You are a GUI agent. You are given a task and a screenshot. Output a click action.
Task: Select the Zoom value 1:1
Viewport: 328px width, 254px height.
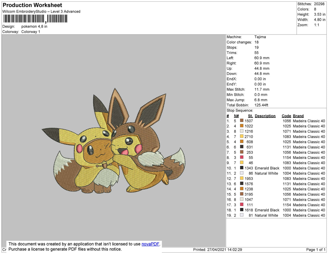[317, 25]
